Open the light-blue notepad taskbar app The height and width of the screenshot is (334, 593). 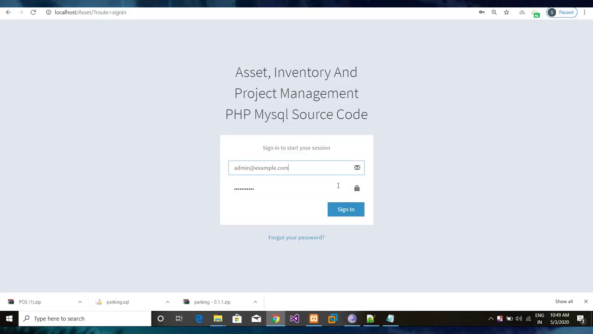click(390, 319)
